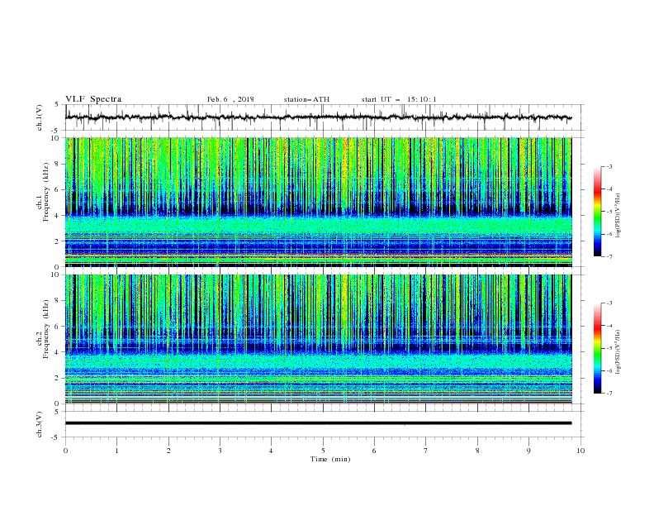Click the time axis tick label "4"
This screenshot has width=654, height=506.
(x=271, y=451)
